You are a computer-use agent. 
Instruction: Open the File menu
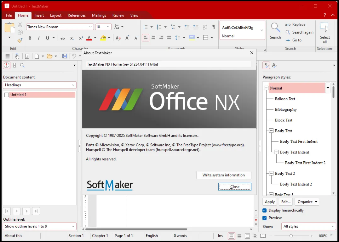tap(9, 15)
